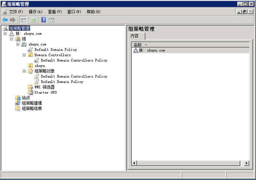Go back with the blue arrow
This screenshot has width=256, height=180.
tap(5, 20)
